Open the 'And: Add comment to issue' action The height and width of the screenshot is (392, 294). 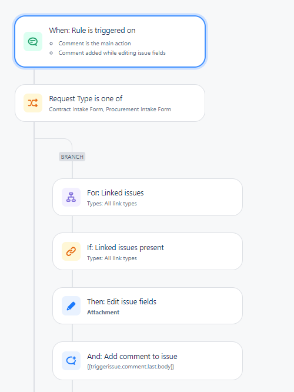tap(148, 361)
